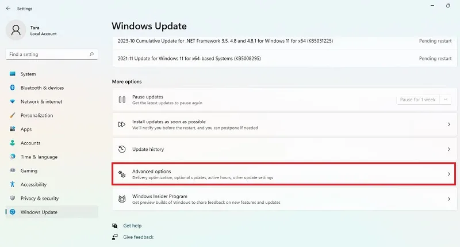This screenshot has height=247, width=460.
Task: Click the back arrow icon in Settings
Action: coord(8,9)
